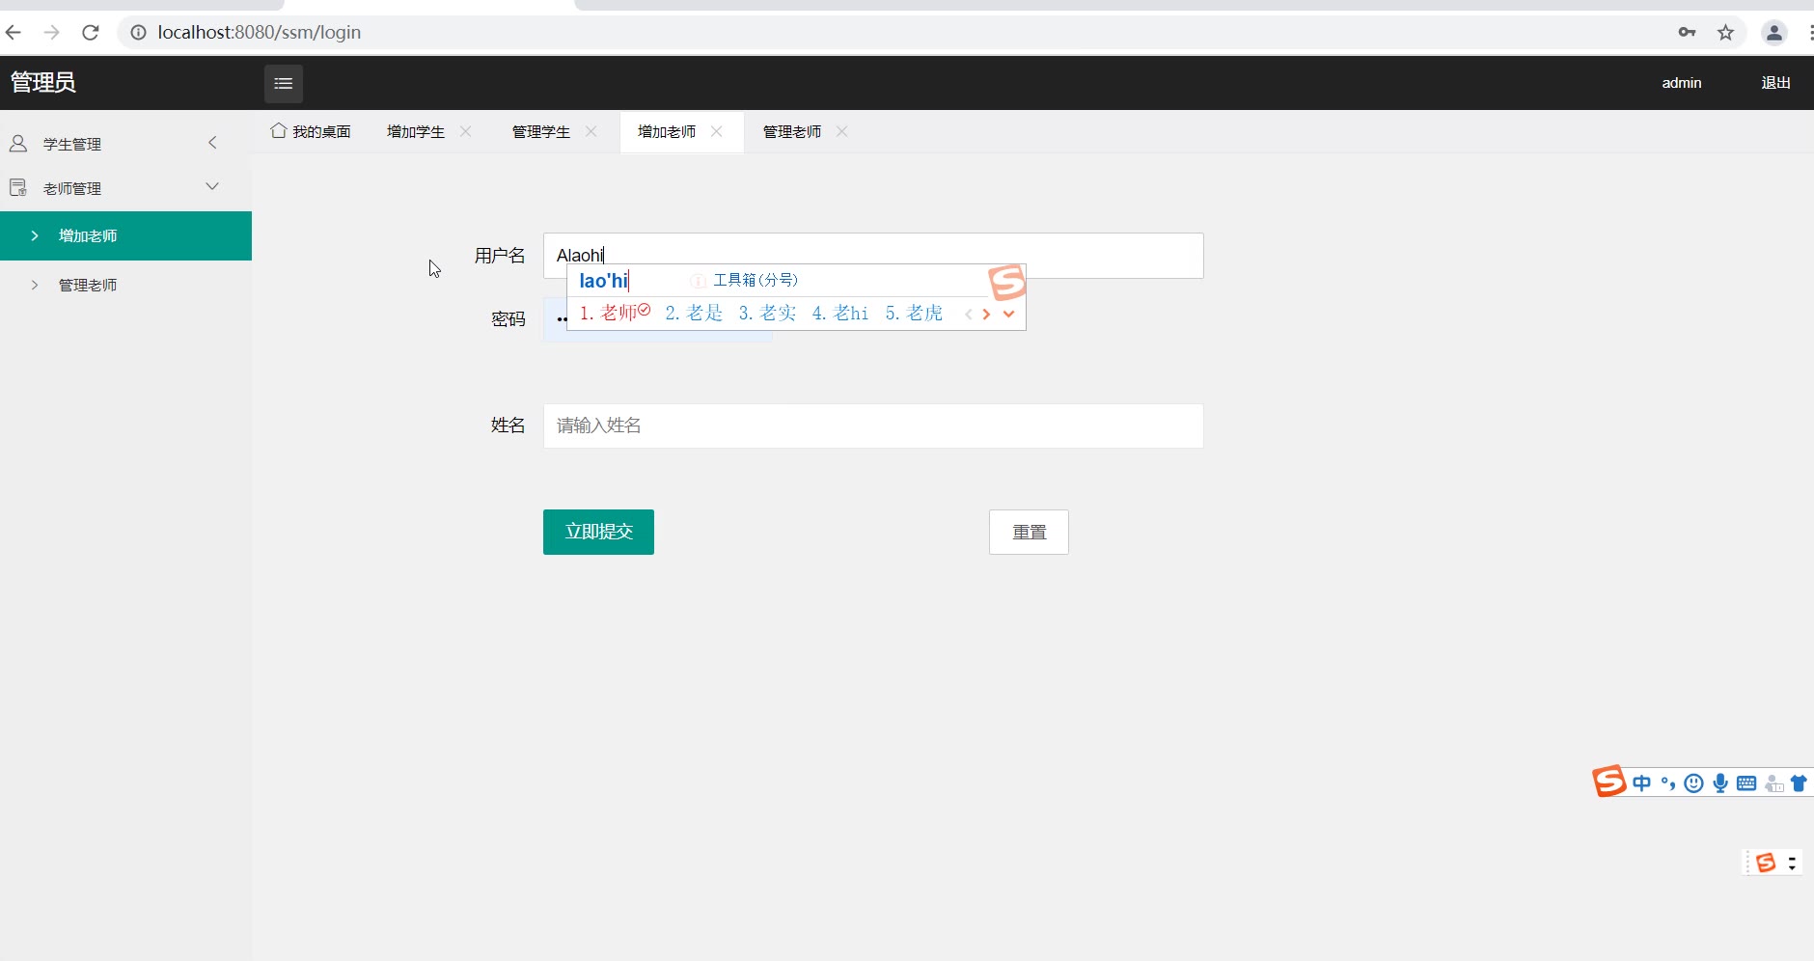Expand the IME candidate list with the down chevron

[1008, 314]
